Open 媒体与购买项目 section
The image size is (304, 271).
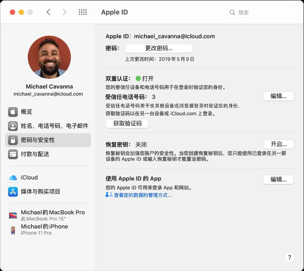tap(48, 192)
